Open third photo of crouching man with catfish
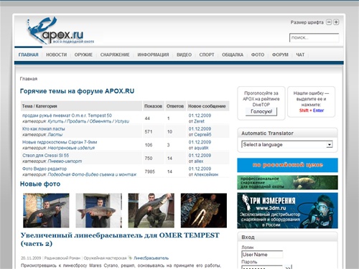Viewport: 359px width, 269px height. coord(151,210)
